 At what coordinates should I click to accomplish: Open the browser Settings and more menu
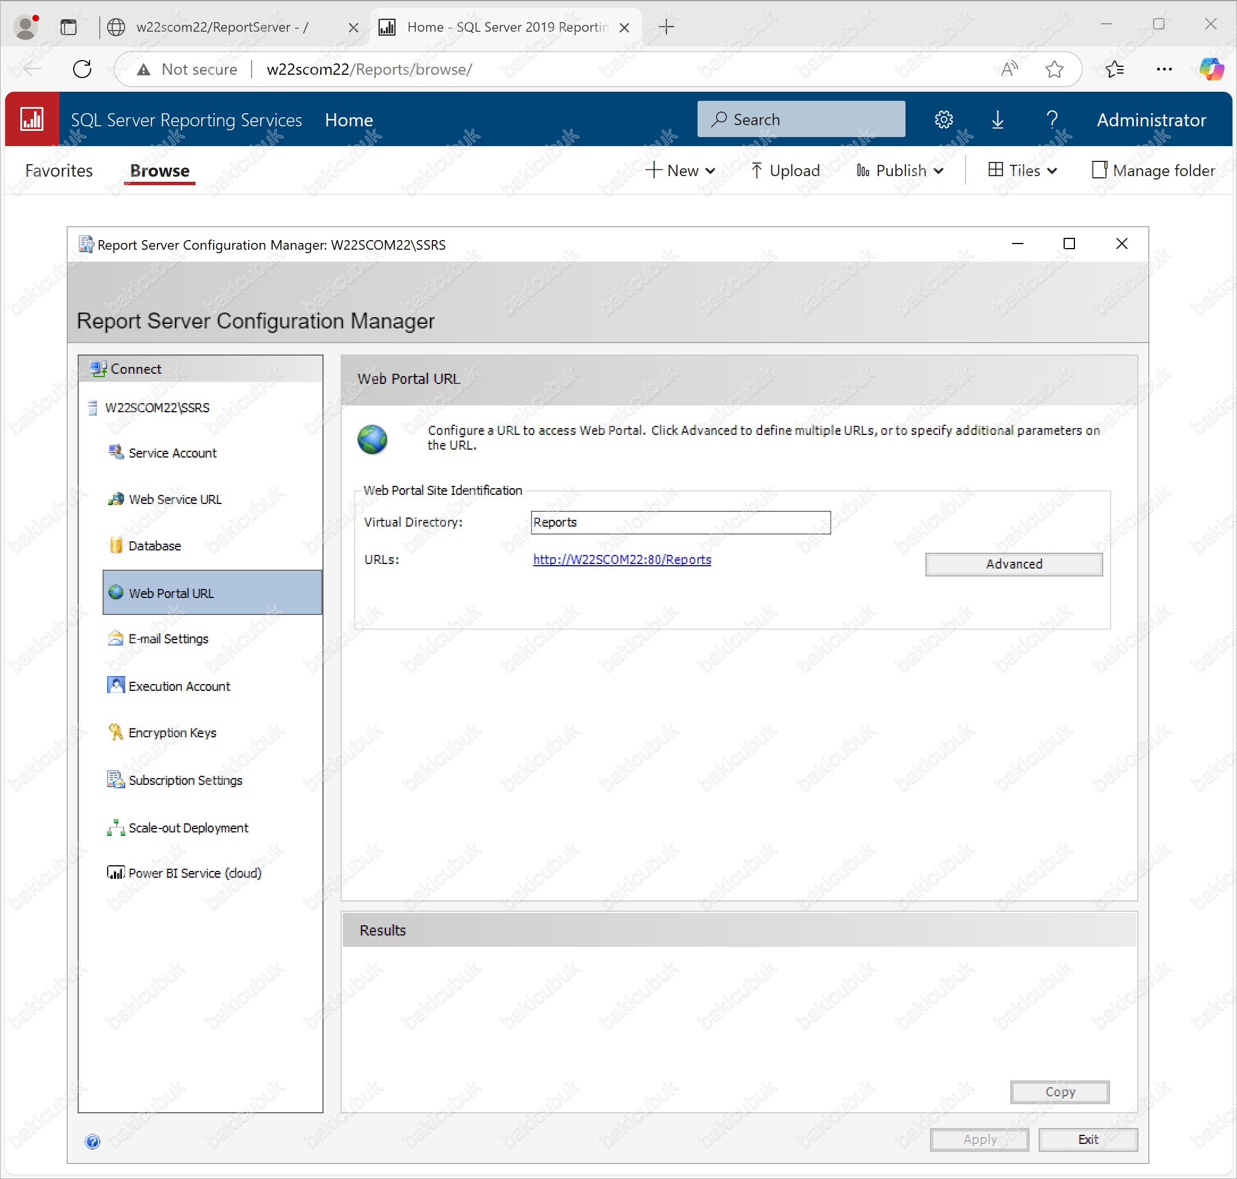1164,69
